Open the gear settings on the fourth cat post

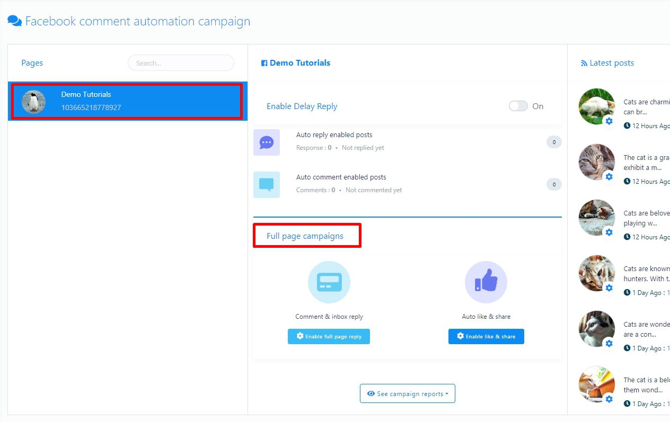[609, 288]
